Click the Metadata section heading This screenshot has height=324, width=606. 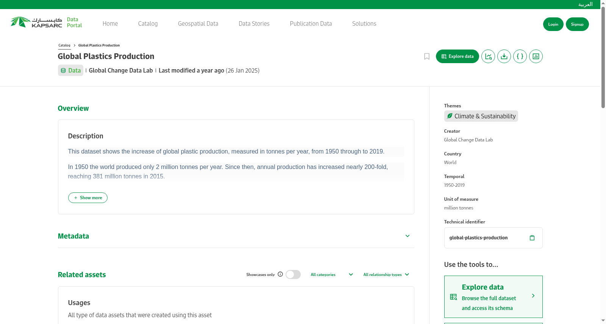click(73, 236)
